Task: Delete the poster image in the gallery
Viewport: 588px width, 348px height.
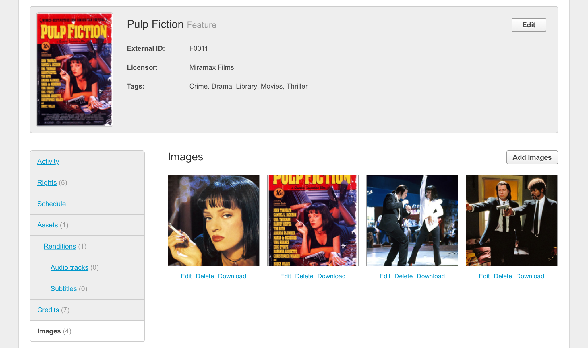Action: pyautogui.click(x=304, y=276)
